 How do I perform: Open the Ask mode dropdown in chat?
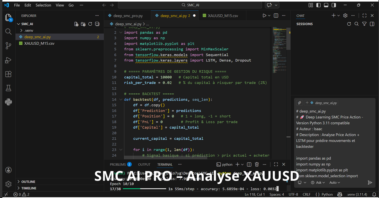click(318, 183)
